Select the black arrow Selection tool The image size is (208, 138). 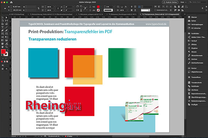point(3,18)
